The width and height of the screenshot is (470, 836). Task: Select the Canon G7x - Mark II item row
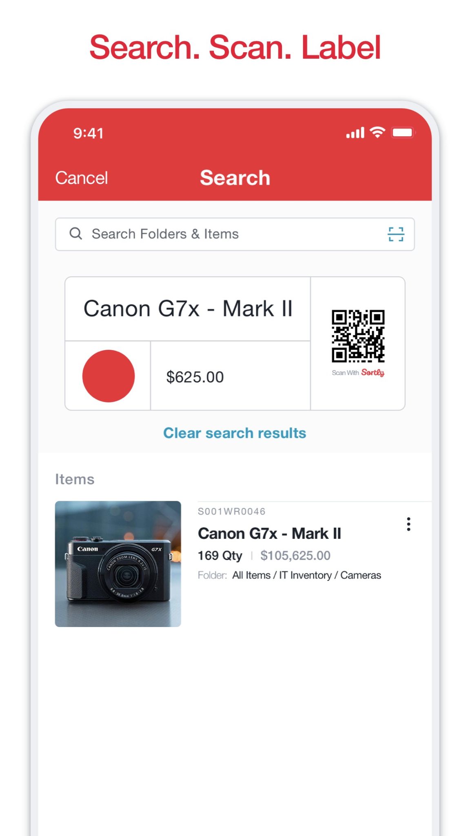click(x=270, y=533)
